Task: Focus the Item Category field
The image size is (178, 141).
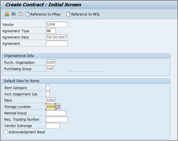Action: pyautogui.click(x=48, y=88)
